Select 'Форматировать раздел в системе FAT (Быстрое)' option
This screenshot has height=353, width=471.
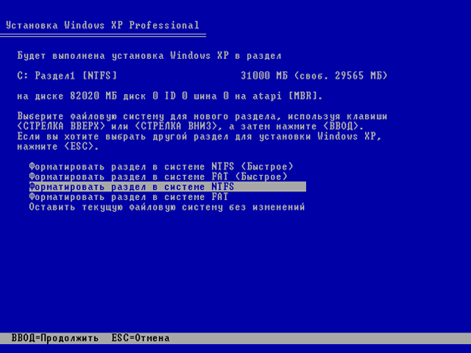click(x=157, y=176)
